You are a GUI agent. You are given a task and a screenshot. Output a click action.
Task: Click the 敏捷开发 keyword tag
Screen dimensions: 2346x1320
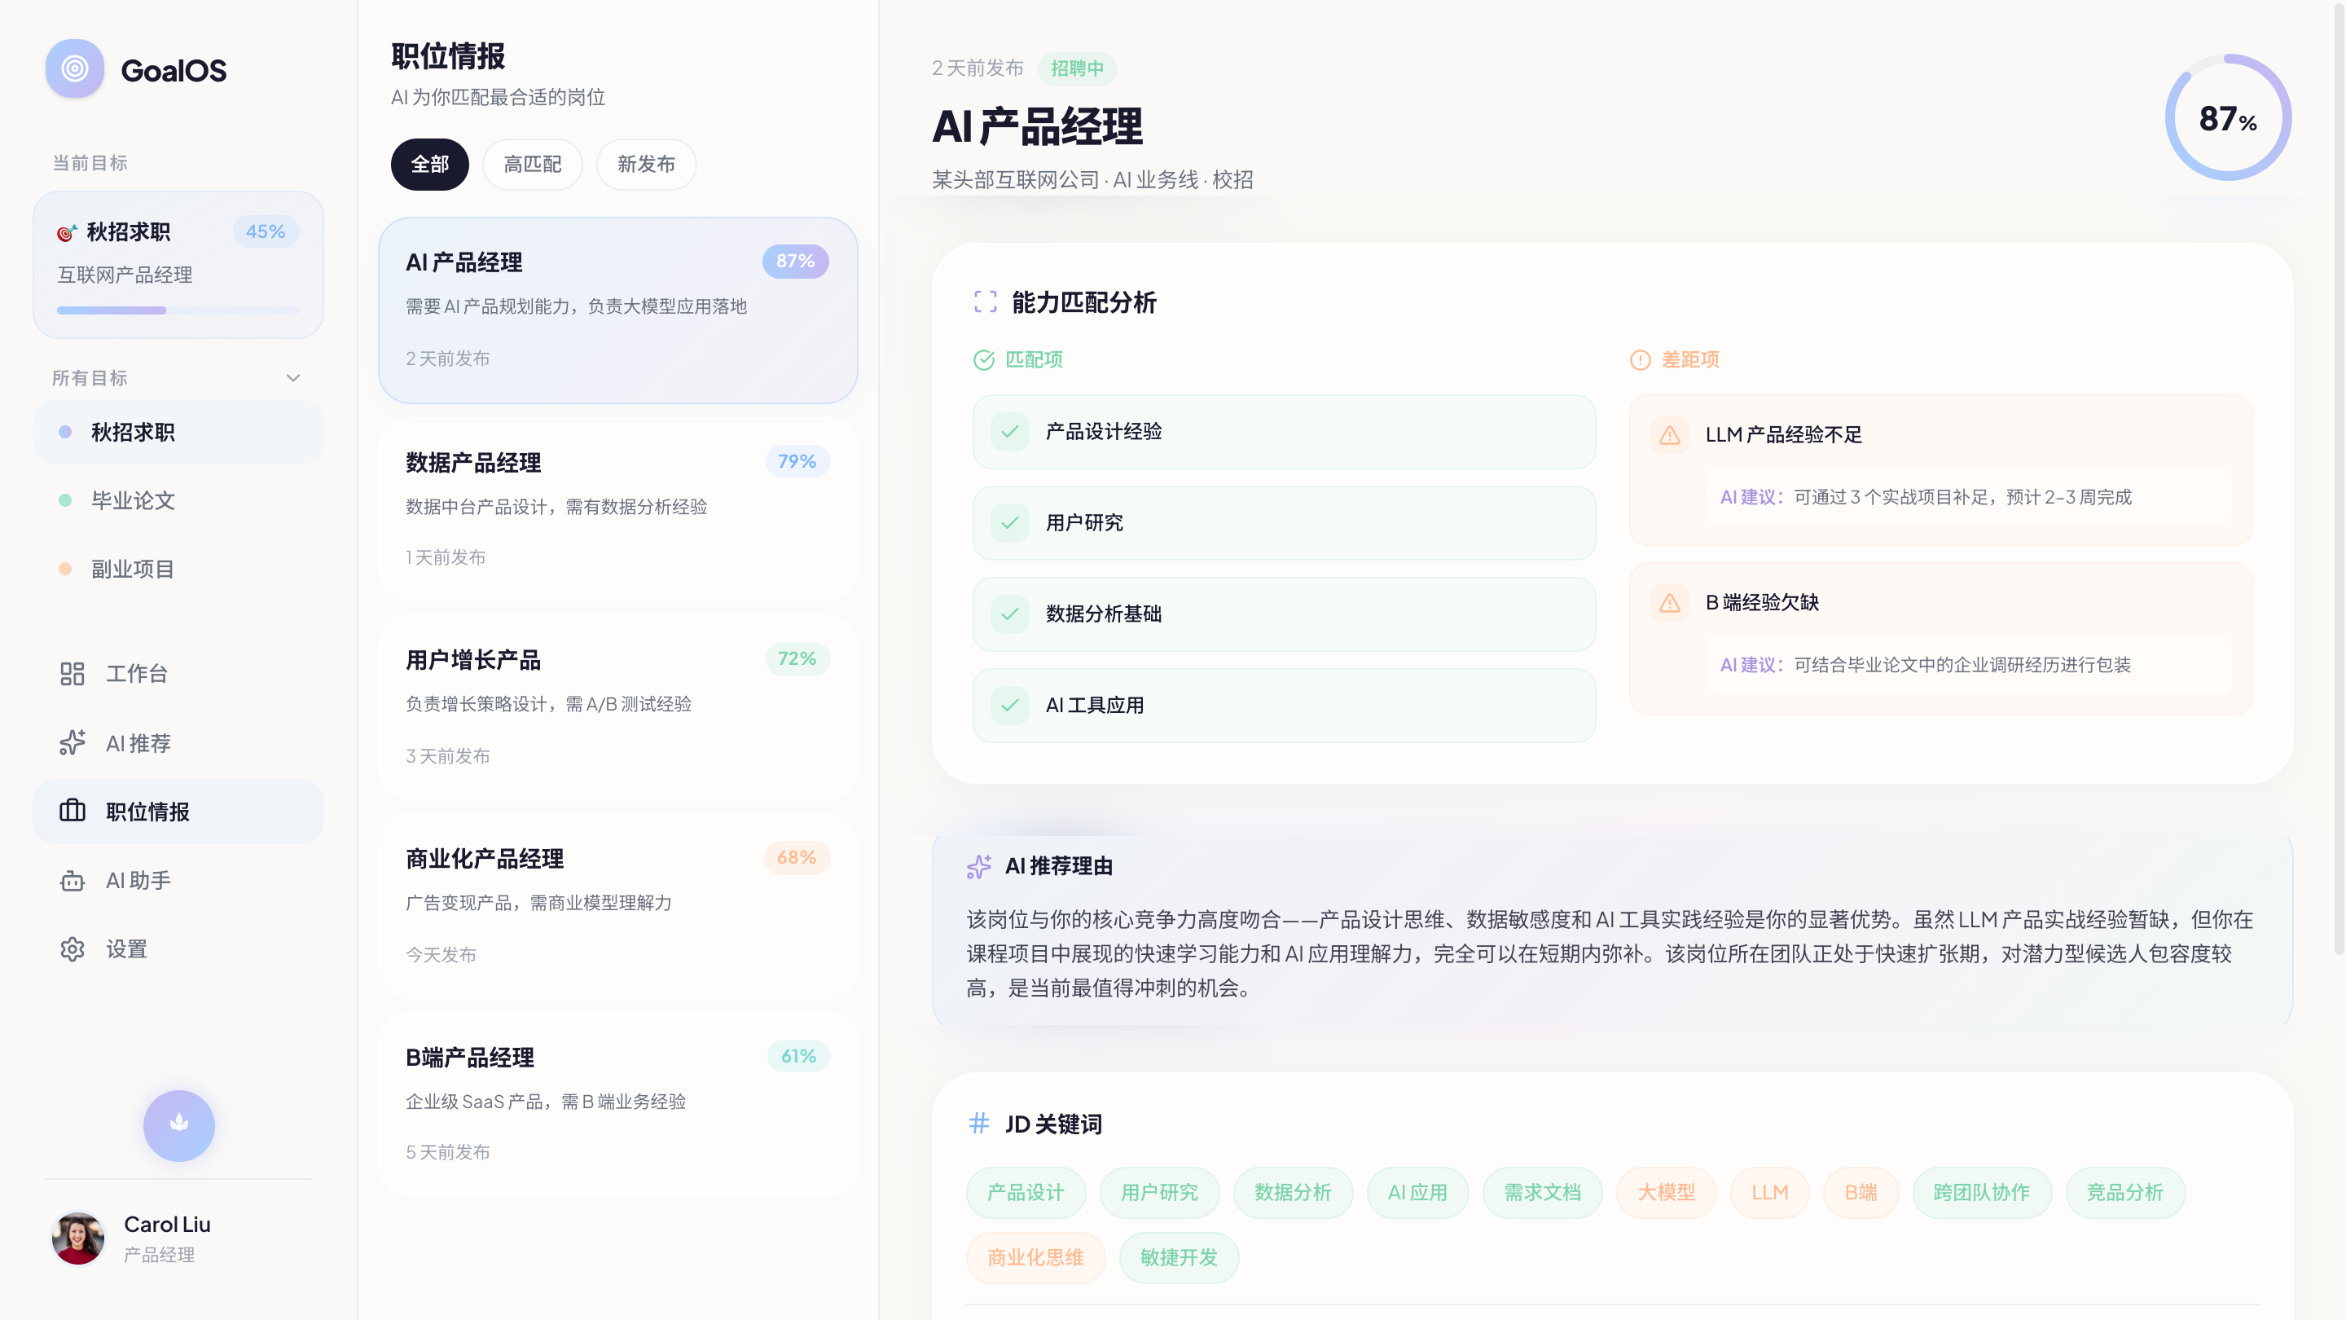[1180, 1258]
